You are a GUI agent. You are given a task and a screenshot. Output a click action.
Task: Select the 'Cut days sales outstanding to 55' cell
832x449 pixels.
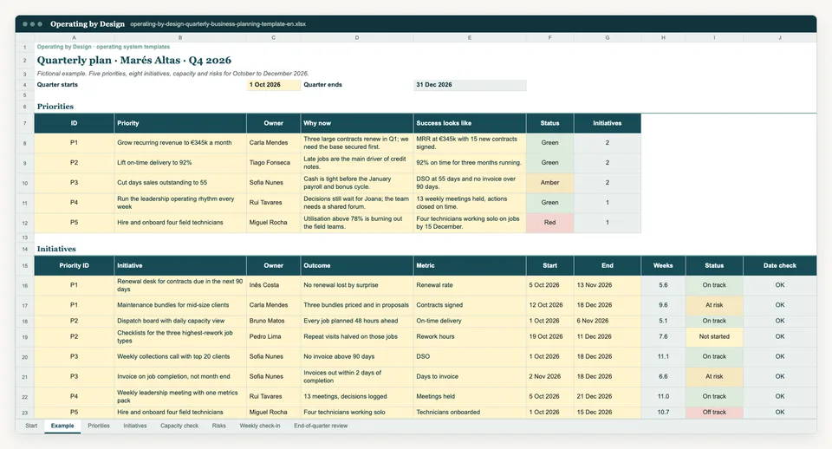tap(180, 183)
